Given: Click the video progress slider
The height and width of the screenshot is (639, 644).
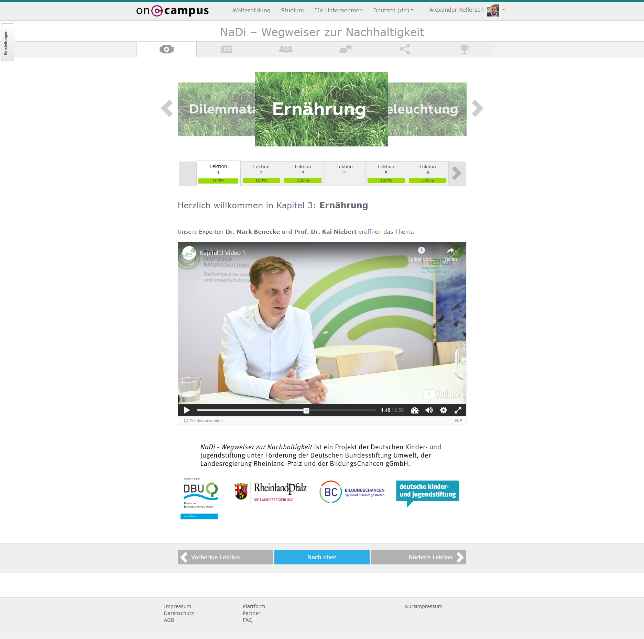Looking at the screenshot, I should tap(286, 410).
